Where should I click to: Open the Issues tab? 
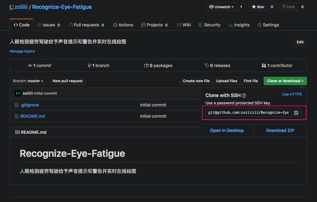[49, 25]
